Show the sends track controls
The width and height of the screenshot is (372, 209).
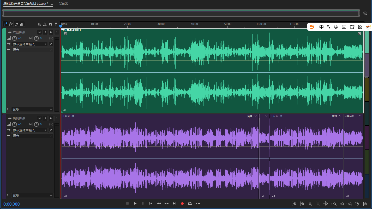pos(16,24)
